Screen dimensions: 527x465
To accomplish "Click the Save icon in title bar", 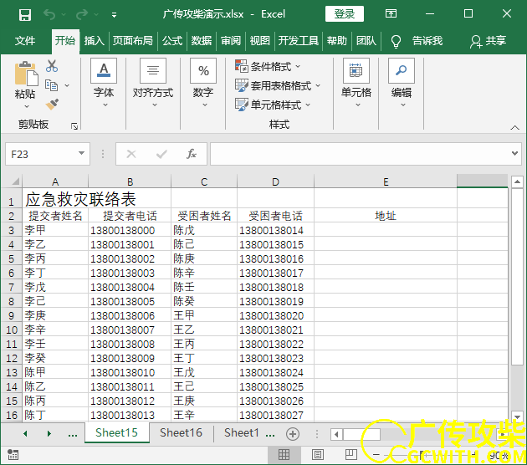I will (25, 15).
